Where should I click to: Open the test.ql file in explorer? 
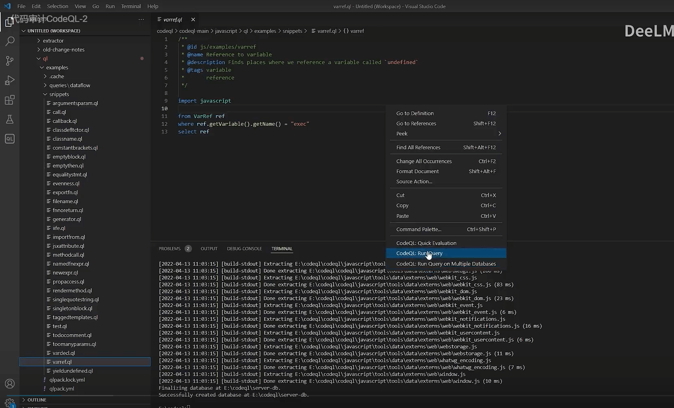pos(60,326)
